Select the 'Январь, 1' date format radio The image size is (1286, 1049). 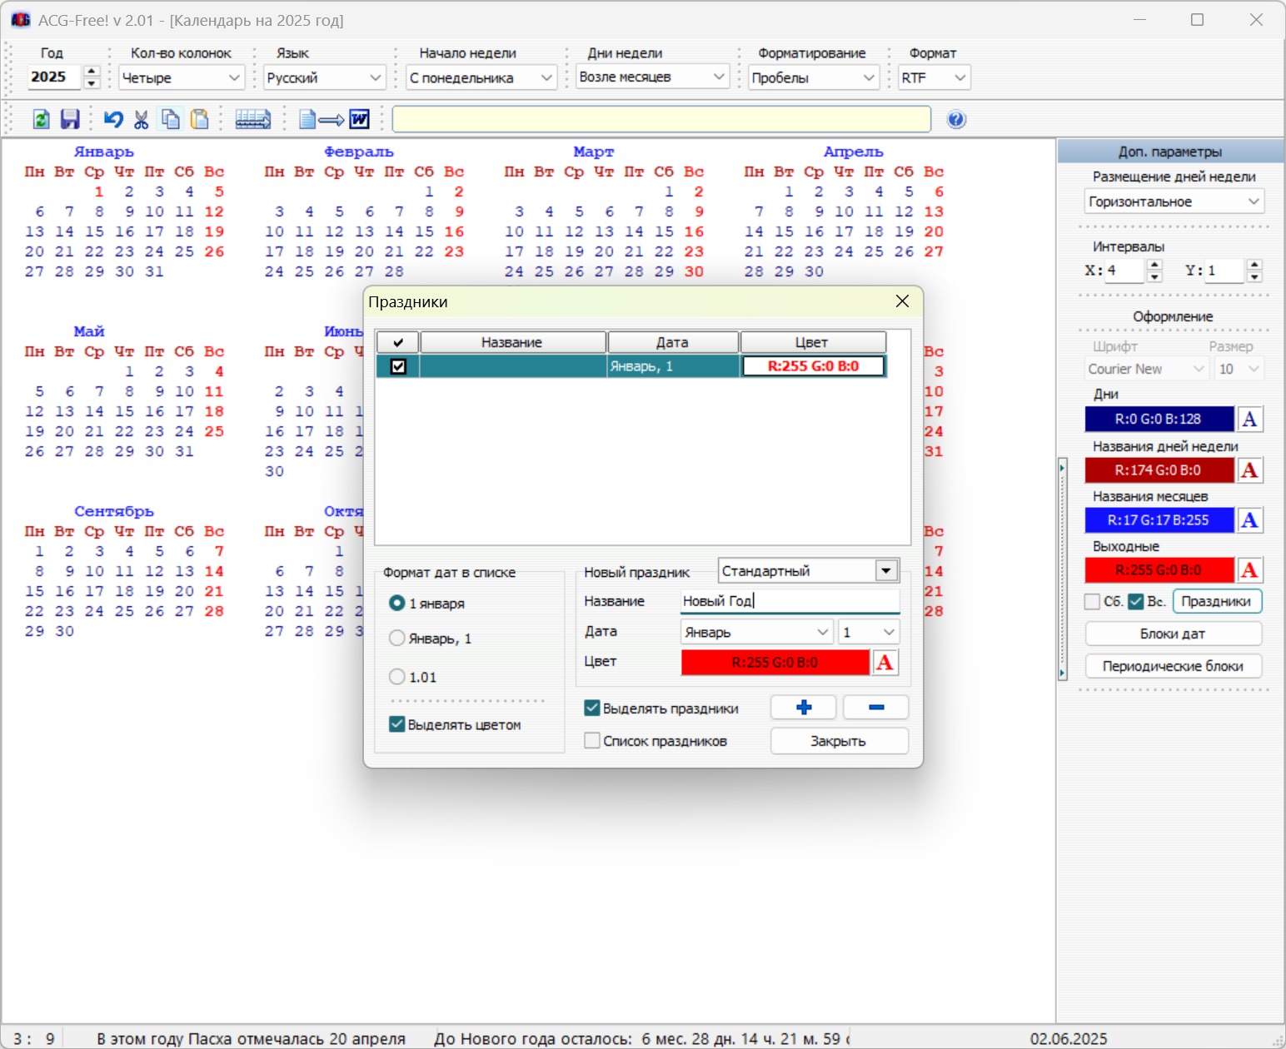point(397,638)
